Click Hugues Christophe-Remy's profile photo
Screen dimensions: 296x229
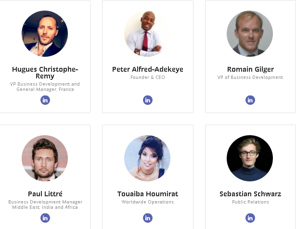click(45, 34)
